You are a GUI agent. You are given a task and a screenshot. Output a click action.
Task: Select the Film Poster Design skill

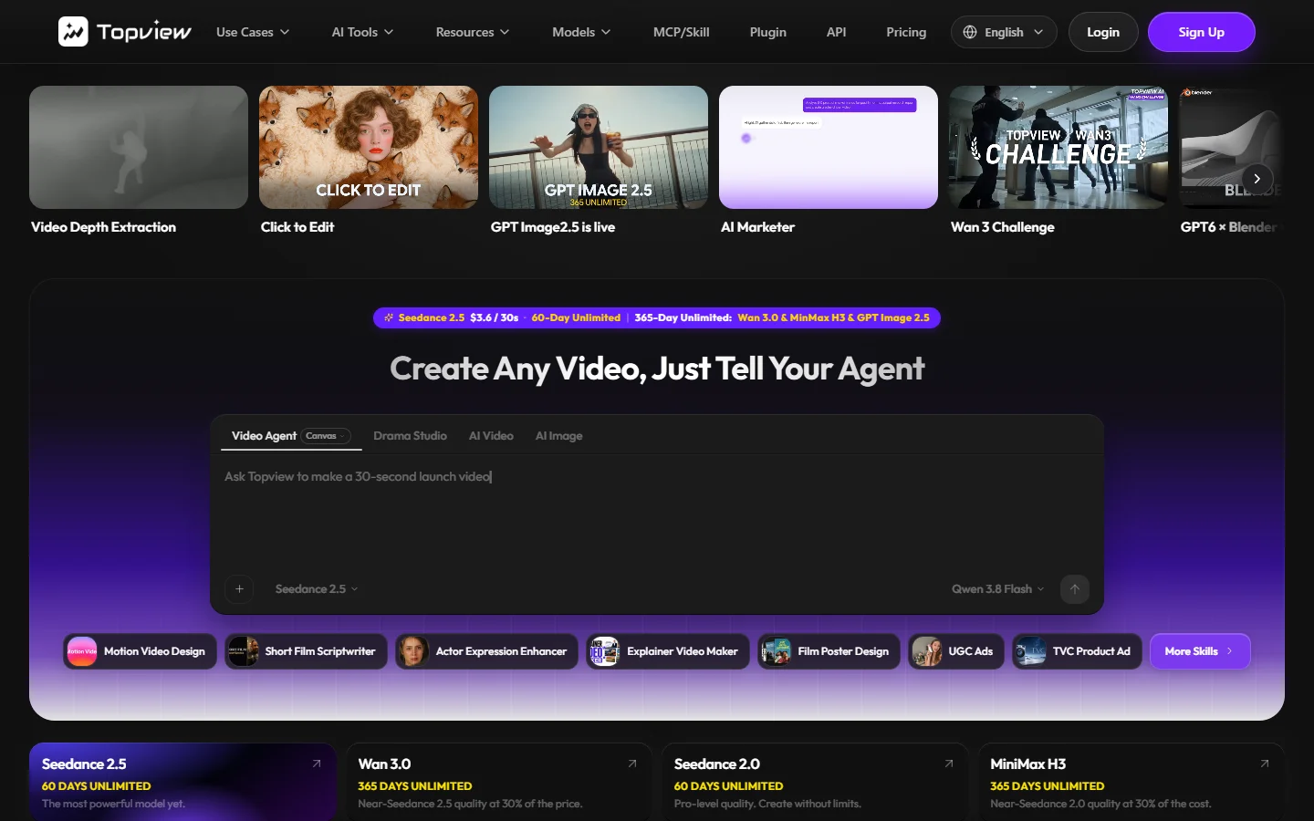click(829, 651)
